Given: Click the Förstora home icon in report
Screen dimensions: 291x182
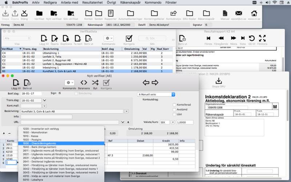Looking at the screenshot, I should click(x=262, y=39).
